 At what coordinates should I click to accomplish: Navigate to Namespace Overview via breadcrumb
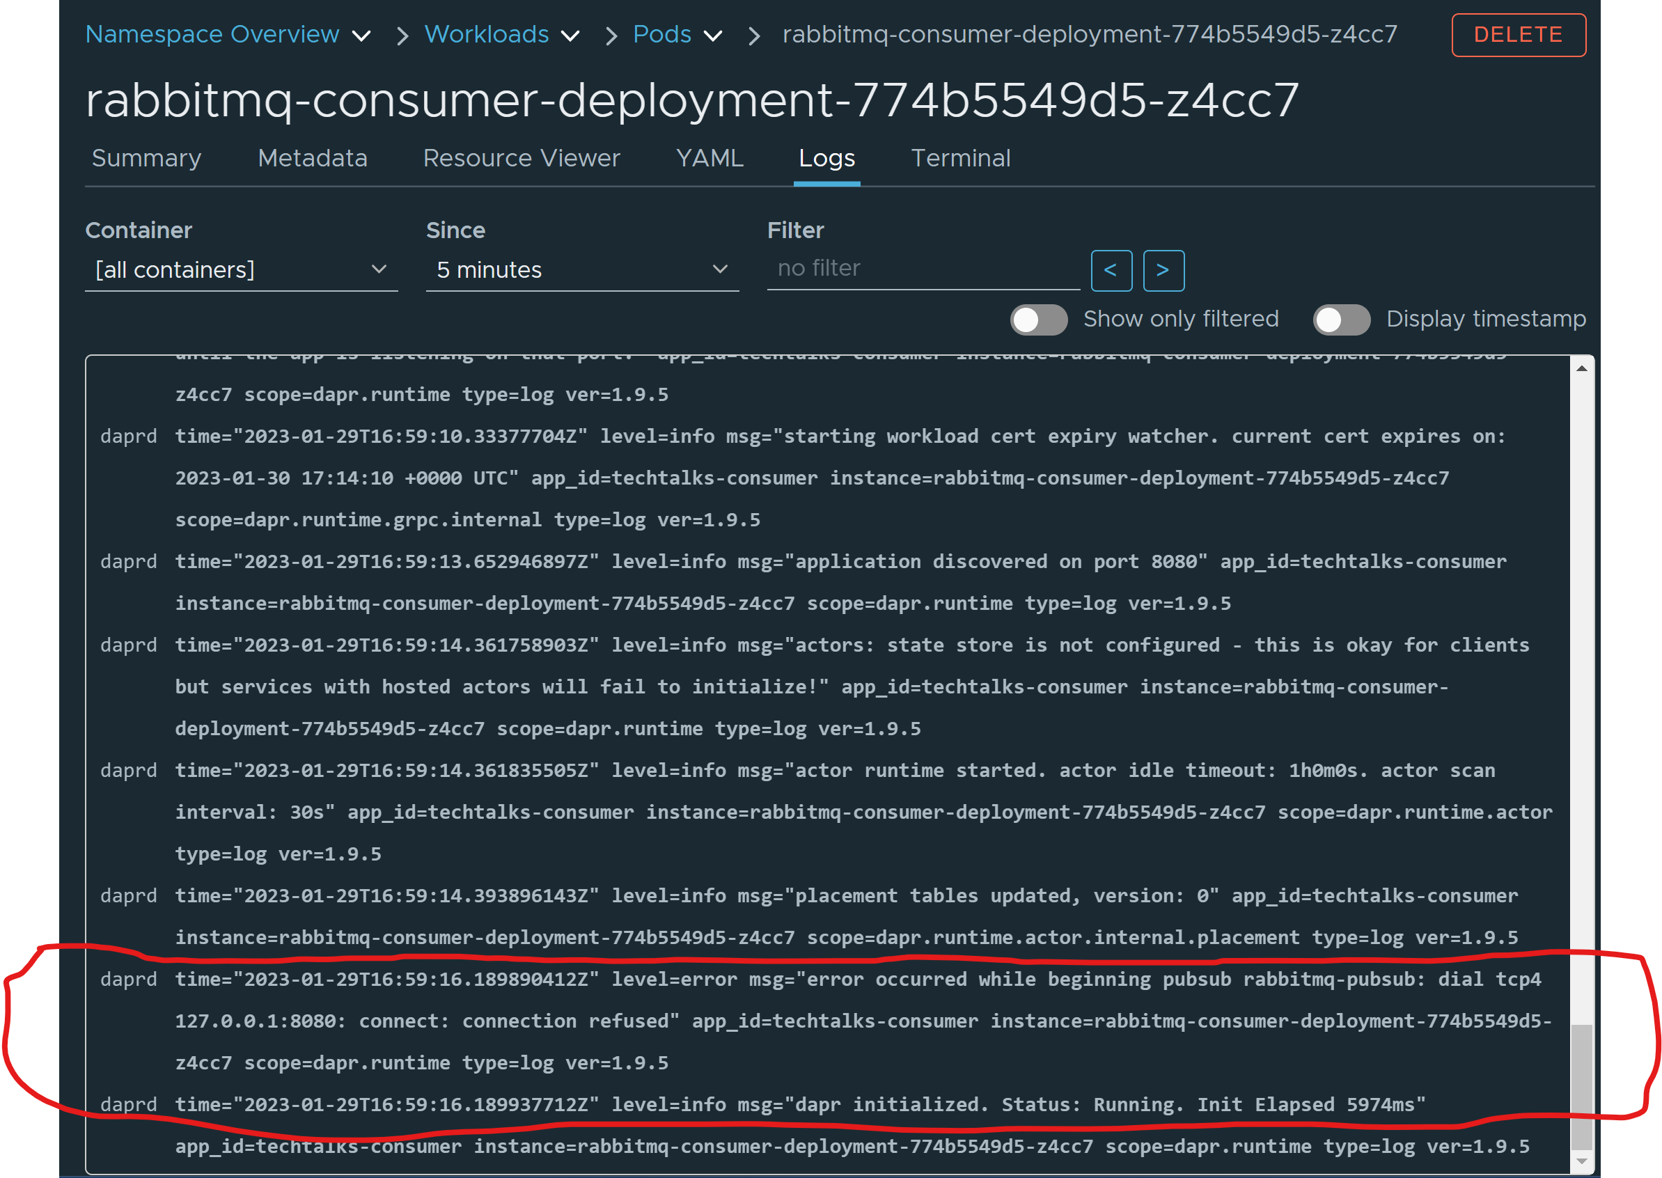(x=212, y=34)
